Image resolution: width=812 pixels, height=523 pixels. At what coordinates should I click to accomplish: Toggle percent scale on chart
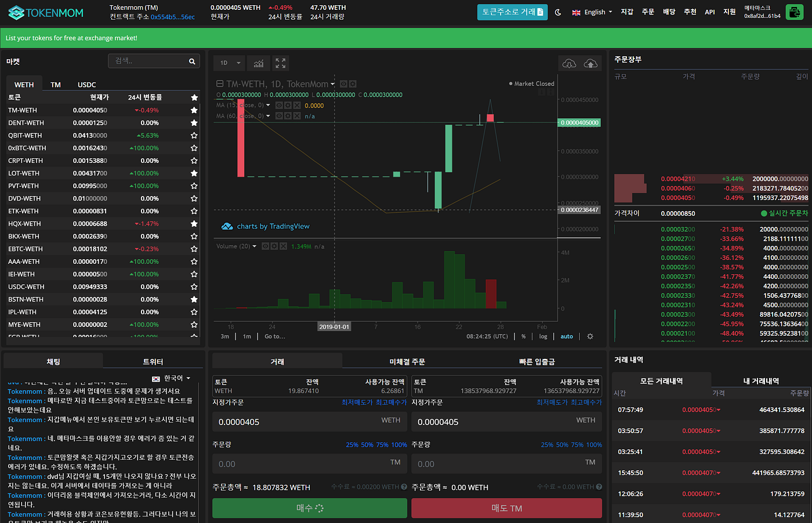coord(524,336)
